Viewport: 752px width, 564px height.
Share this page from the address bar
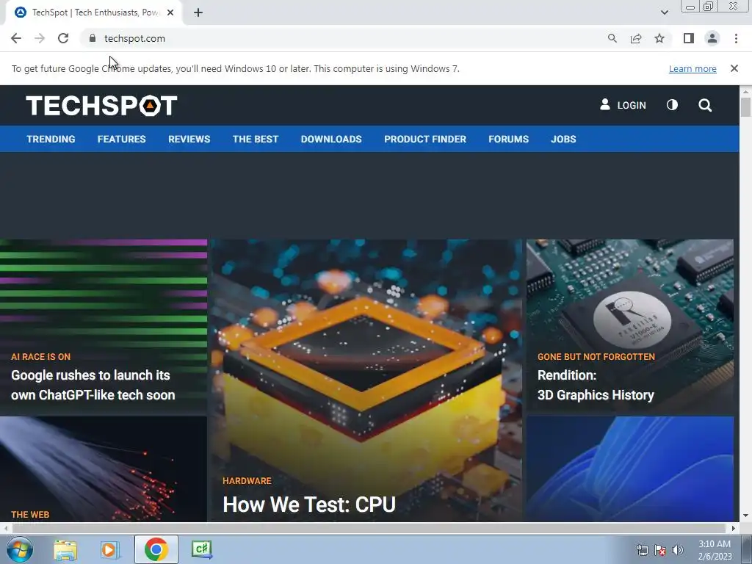(x=636, y=38)
